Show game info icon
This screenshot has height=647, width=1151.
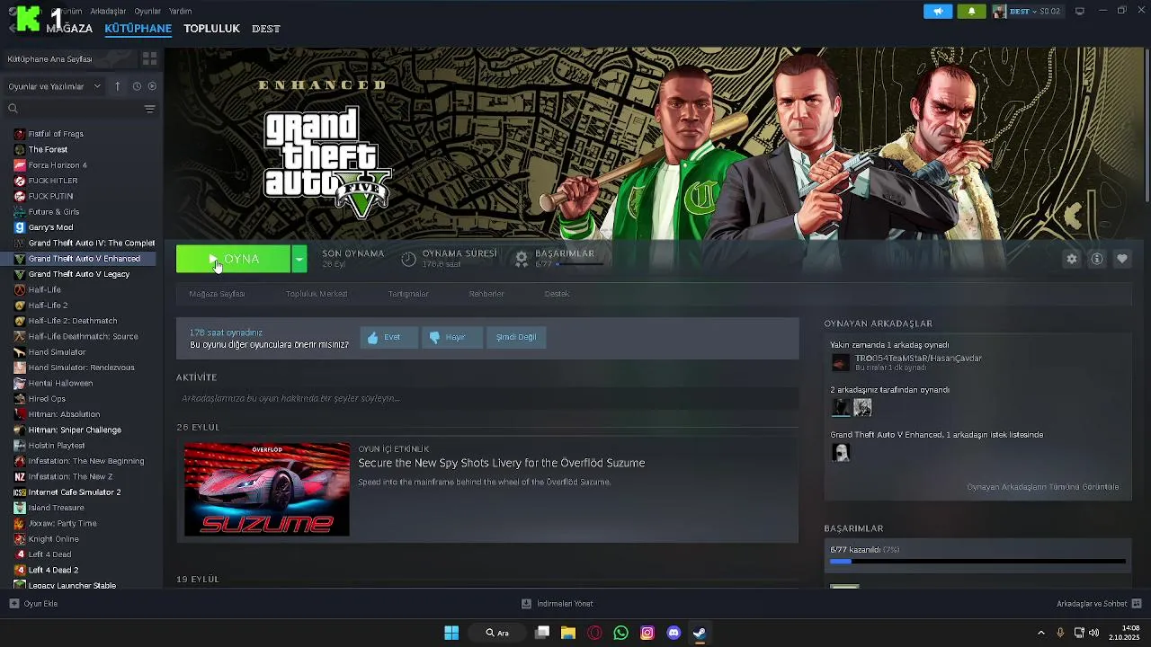1096,259
